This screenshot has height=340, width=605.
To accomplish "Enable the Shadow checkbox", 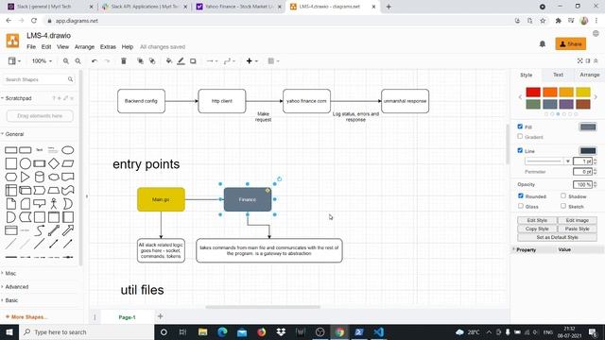I will [563, 195].
